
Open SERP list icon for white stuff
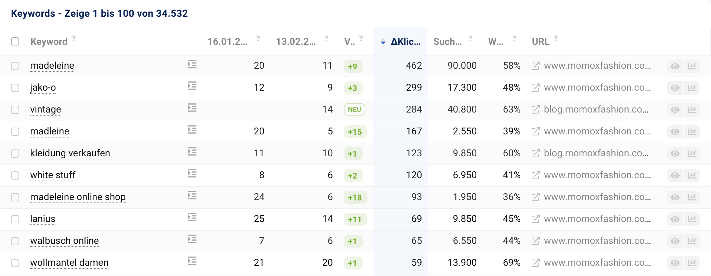pos(192,173)
